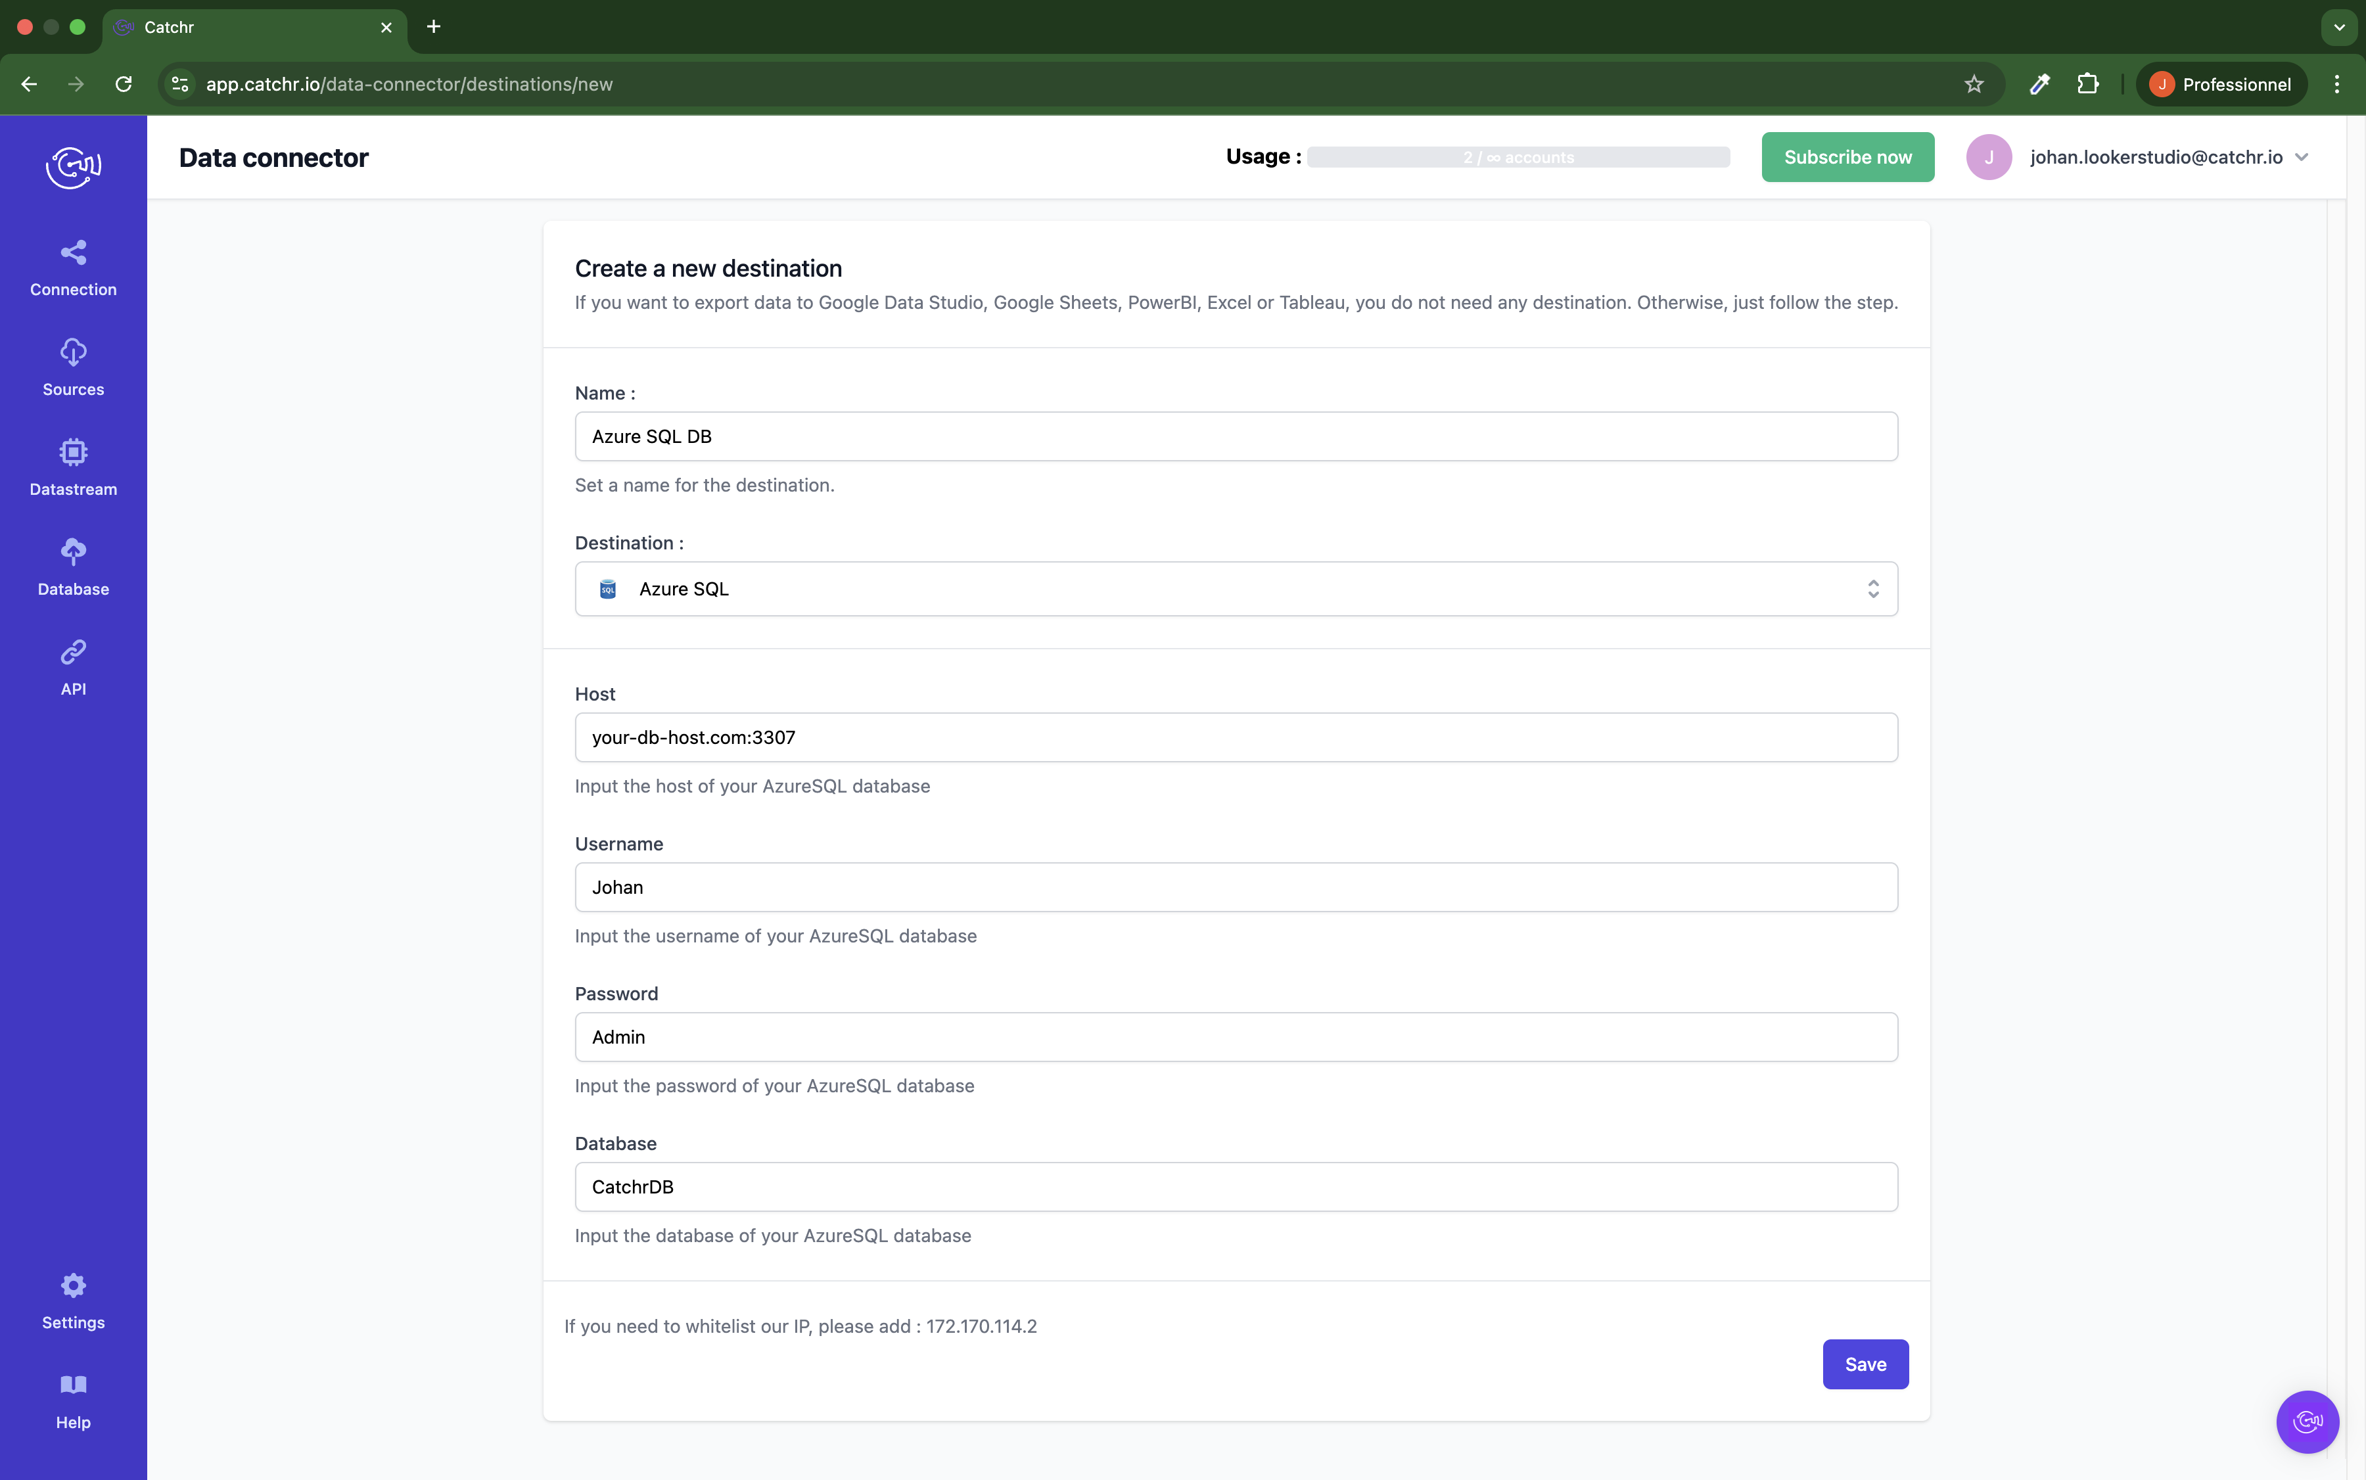Focus the Host field

pos(1236,737)
